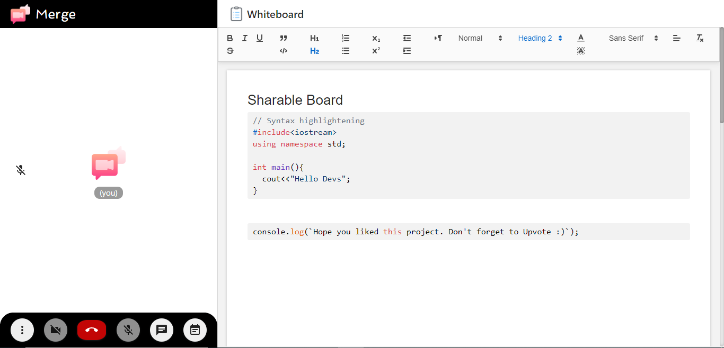This screenshot has height=348, width=724.
Task: Turn the camera on
Action: [x=56, y=330]
